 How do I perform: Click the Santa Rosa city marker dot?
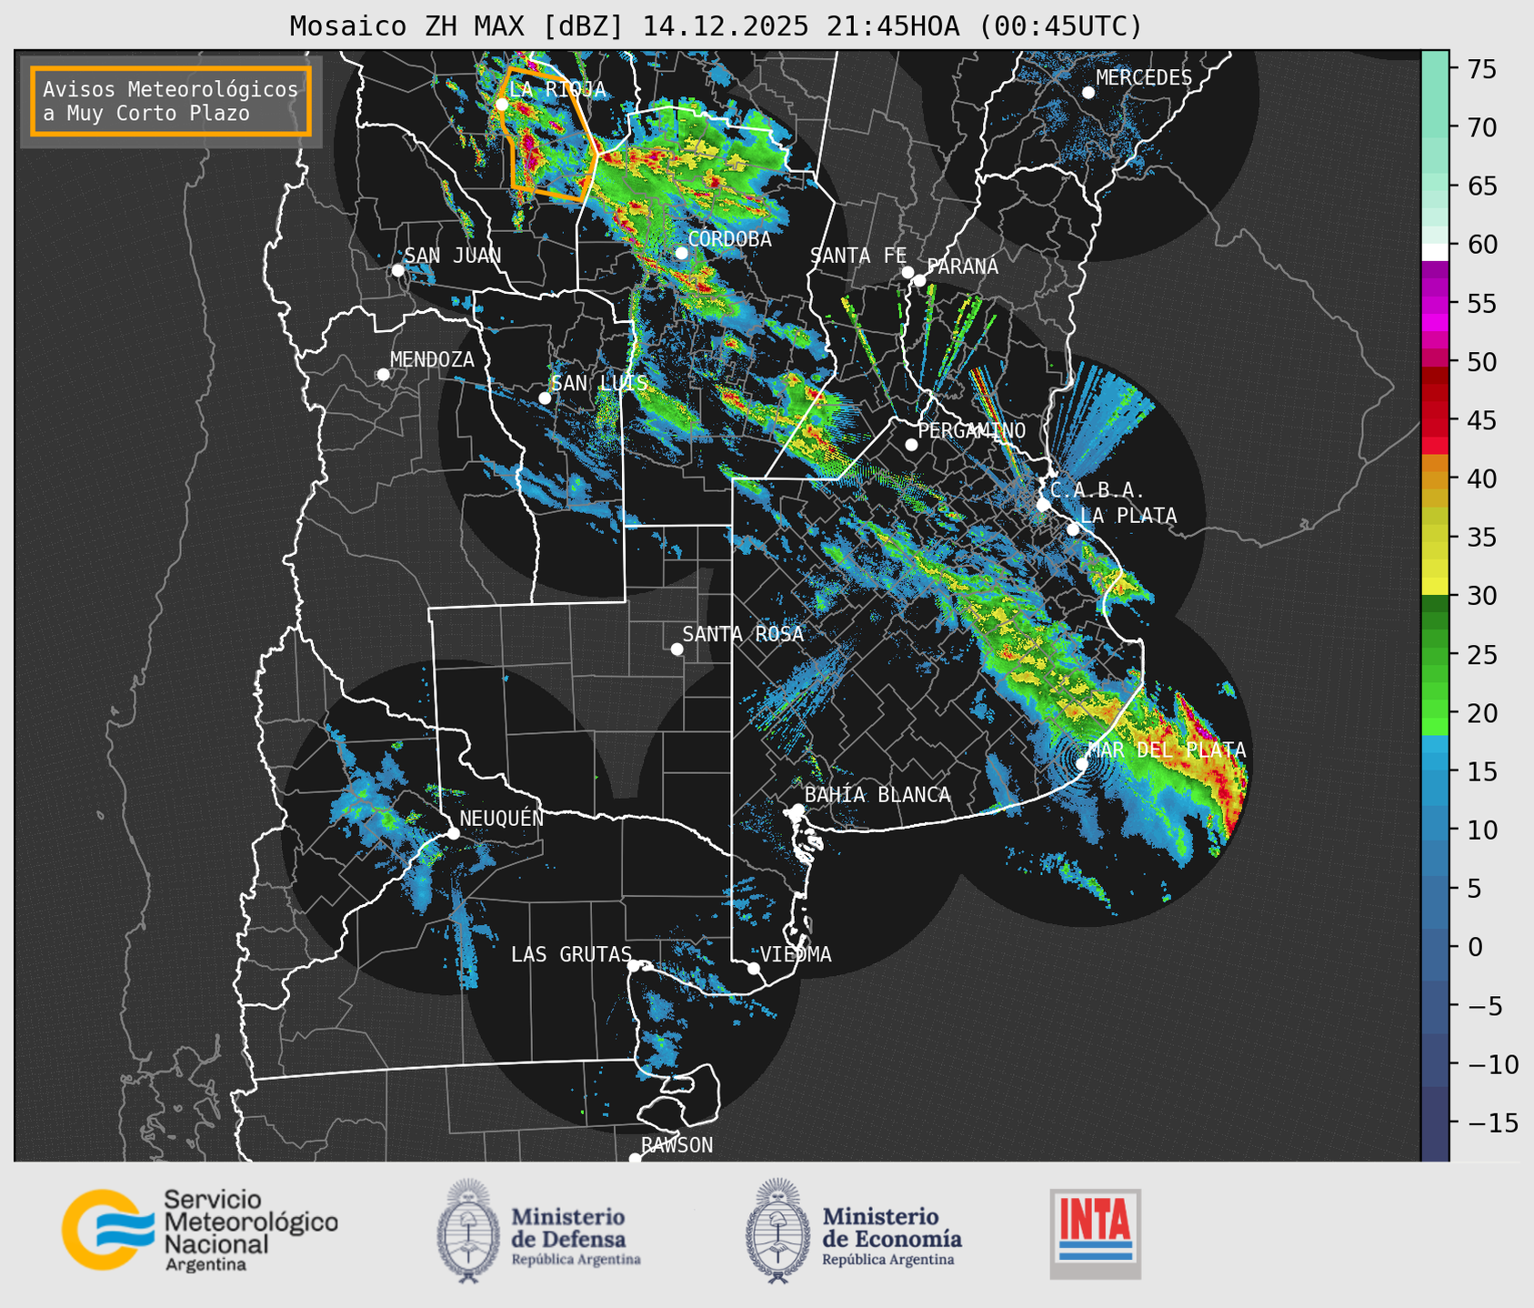pyautogui.click(x=677, y=649)
